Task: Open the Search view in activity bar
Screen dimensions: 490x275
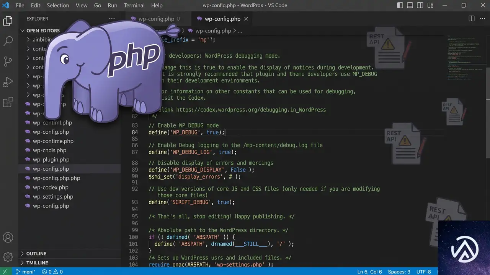Action: coord(8,41)
